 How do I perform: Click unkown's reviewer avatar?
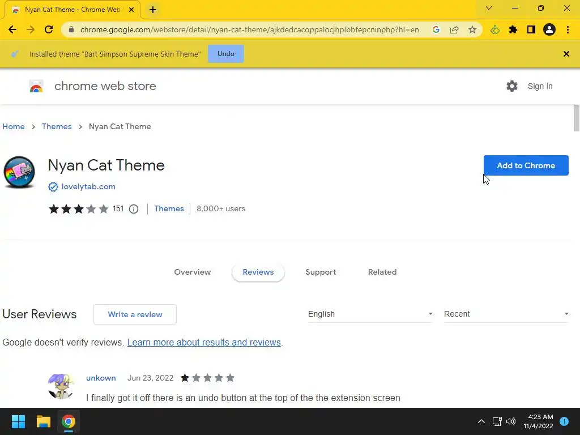tap(61, 386)
